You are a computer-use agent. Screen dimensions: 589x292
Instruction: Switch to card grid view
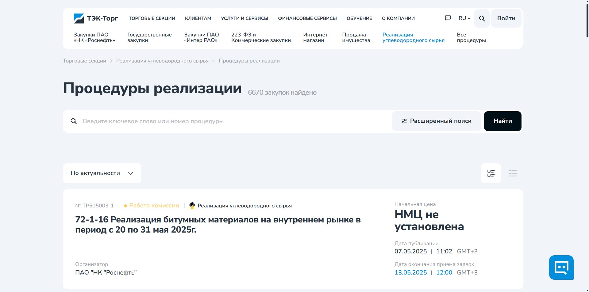491,173
